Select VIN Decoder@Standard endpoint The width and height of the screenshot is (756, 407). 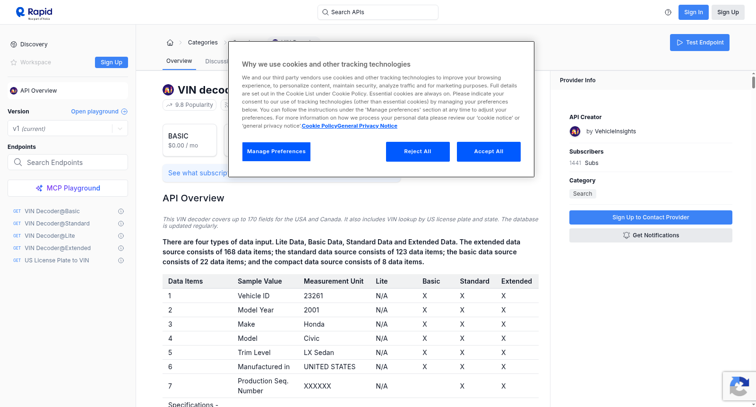click(x=57, y=224)
